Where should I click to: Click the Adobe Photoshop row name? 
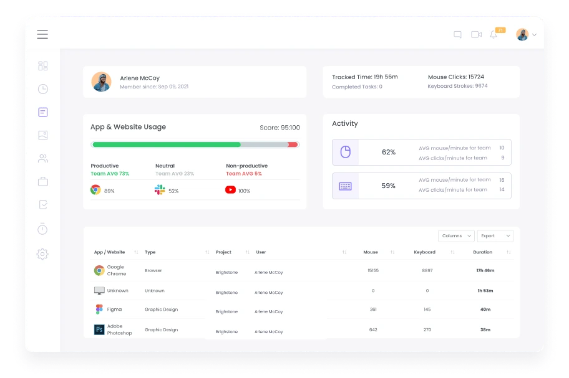119,329
